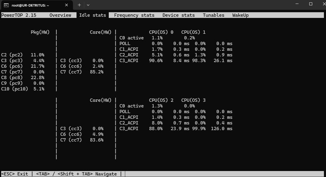
Task: Click the CPU(OS) 2 column header
Action: 161,100
